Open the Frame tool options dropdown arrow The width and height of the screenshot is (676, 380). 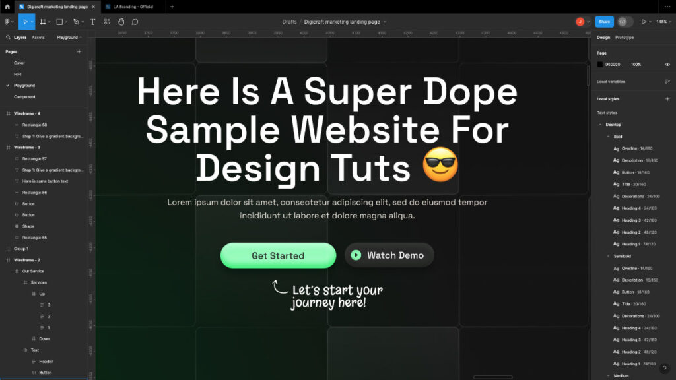coord(49,22)
